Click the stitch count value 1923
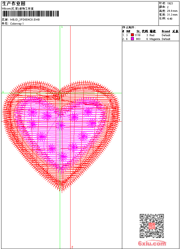Viewport: 180px width, 249px height. tap(170, 3)
